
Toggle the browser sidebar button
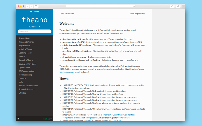point(36,6)
